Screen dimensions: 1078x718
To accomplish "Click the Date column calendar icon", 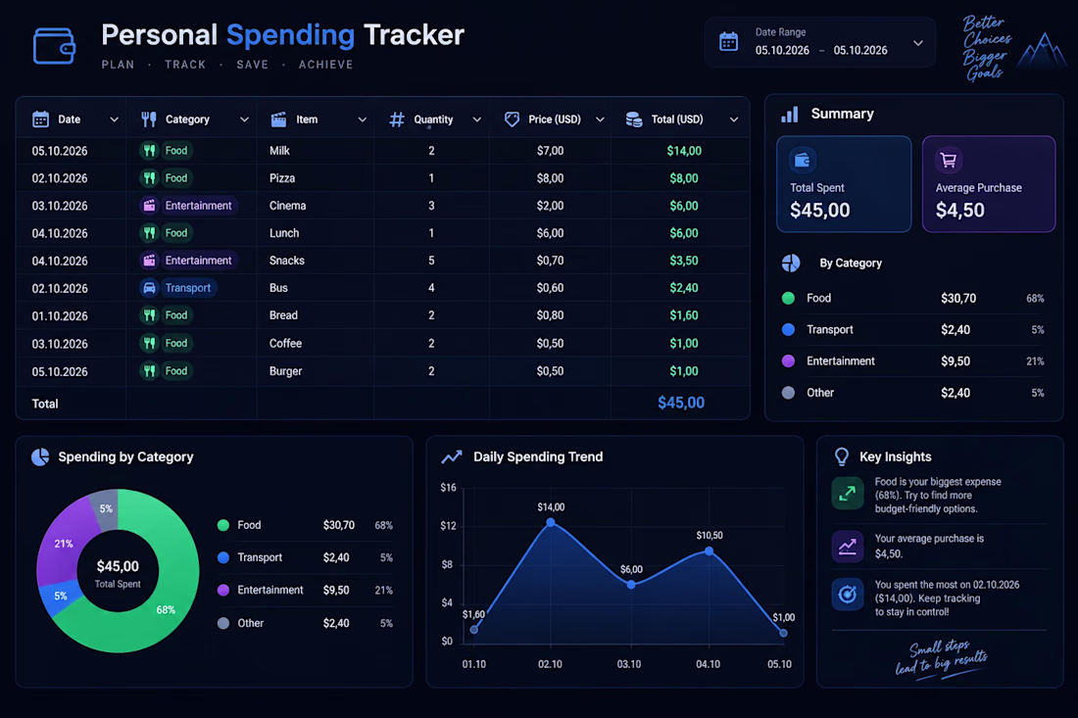I will click(40, 119).
